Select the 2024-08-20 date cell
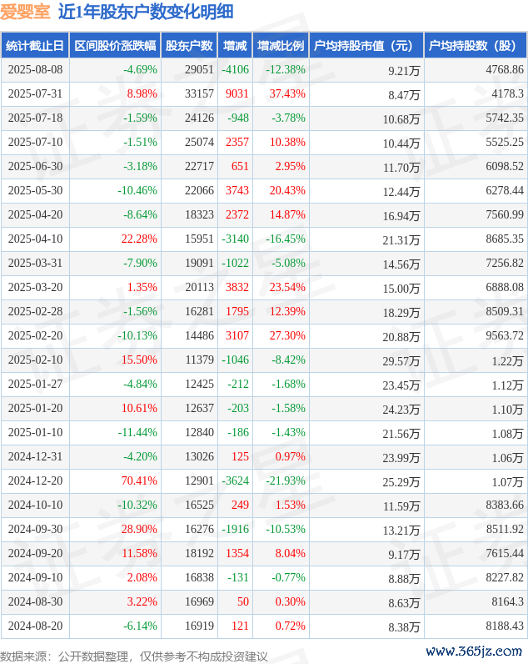Viewport: 528px width, 664px height. (x=35, y=626)
